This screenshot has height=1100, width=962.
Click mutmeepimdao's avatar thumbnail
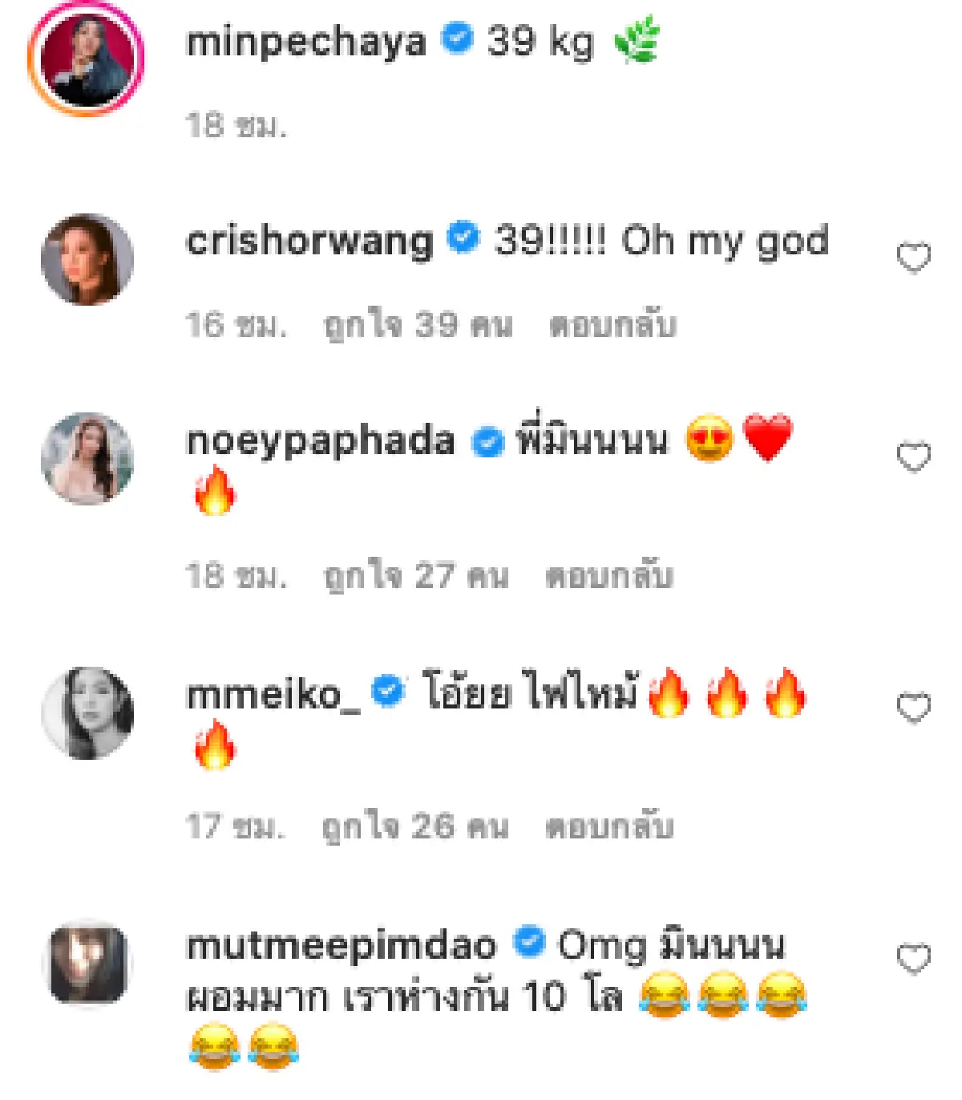pyautogui.click(x=88, y=961)
